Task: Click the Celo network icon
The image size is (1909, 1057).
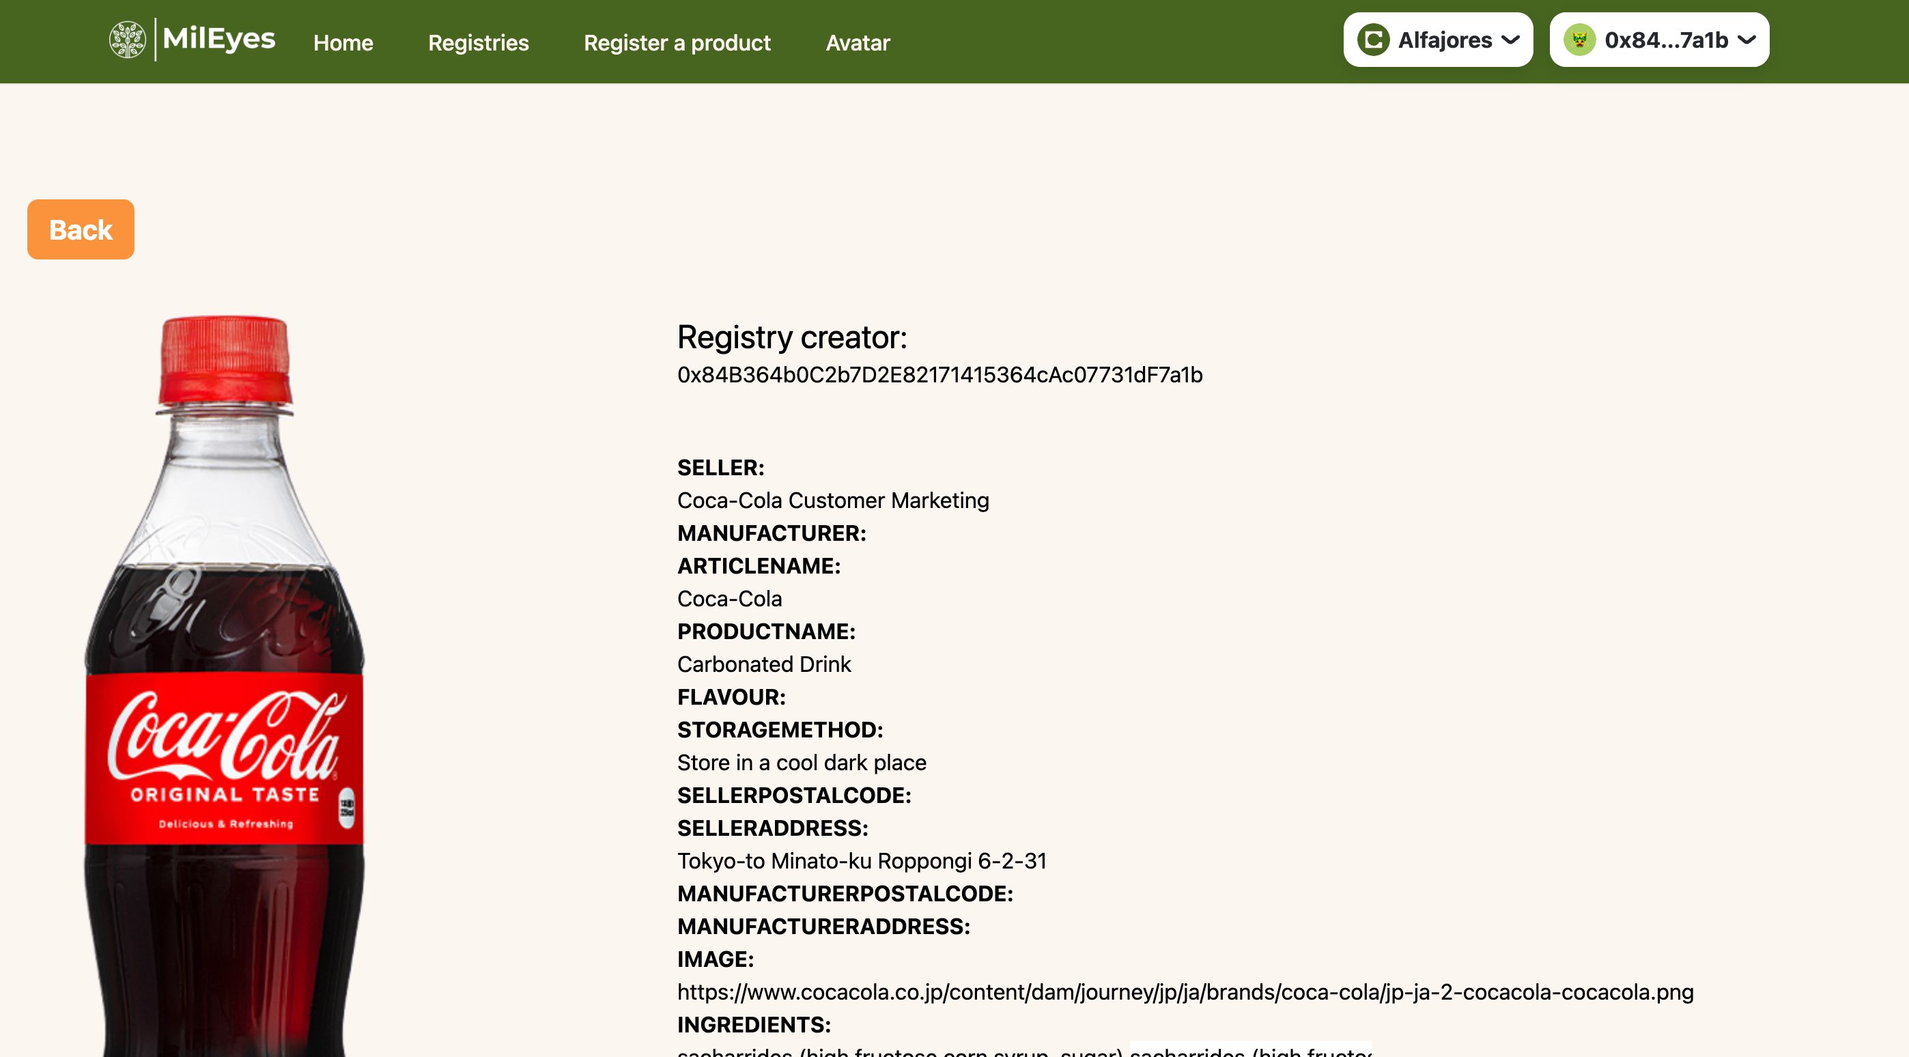Action: 1373,40
